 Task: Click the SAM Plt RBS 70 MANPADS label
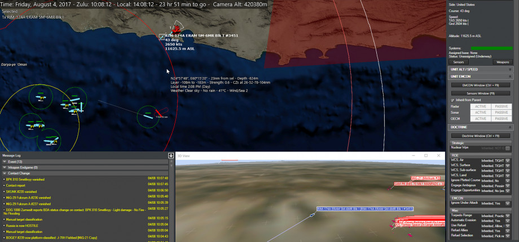click(419, 184)
